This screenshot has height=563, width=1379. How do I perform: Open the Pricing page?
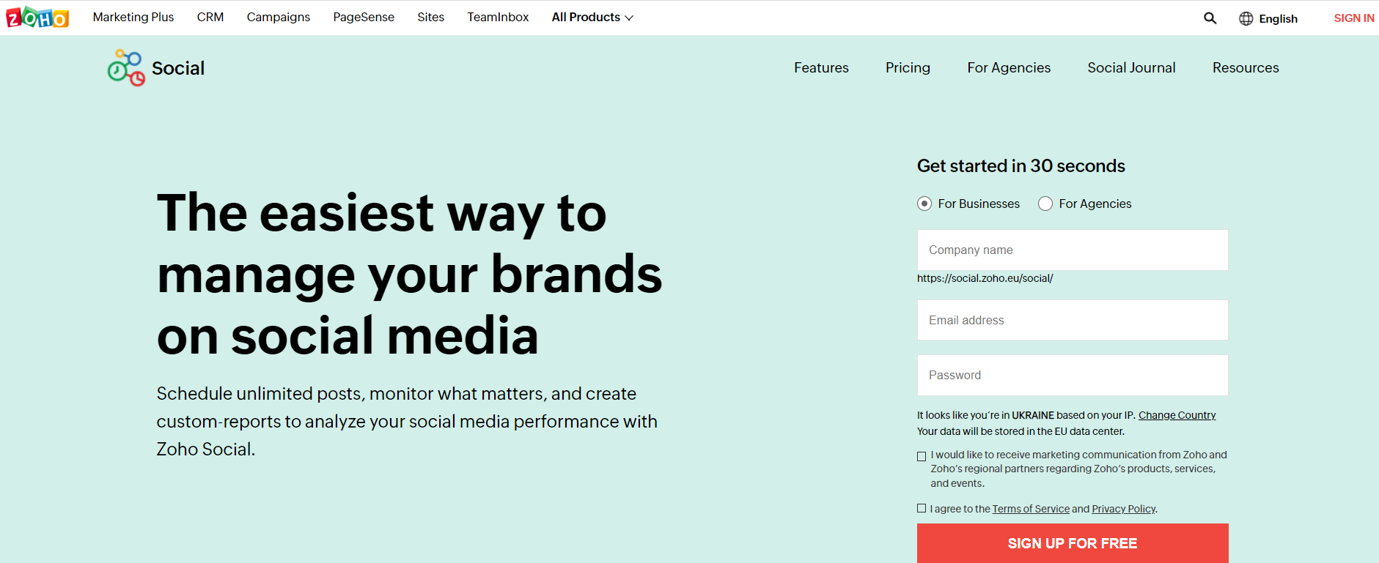tap(908, 67)
